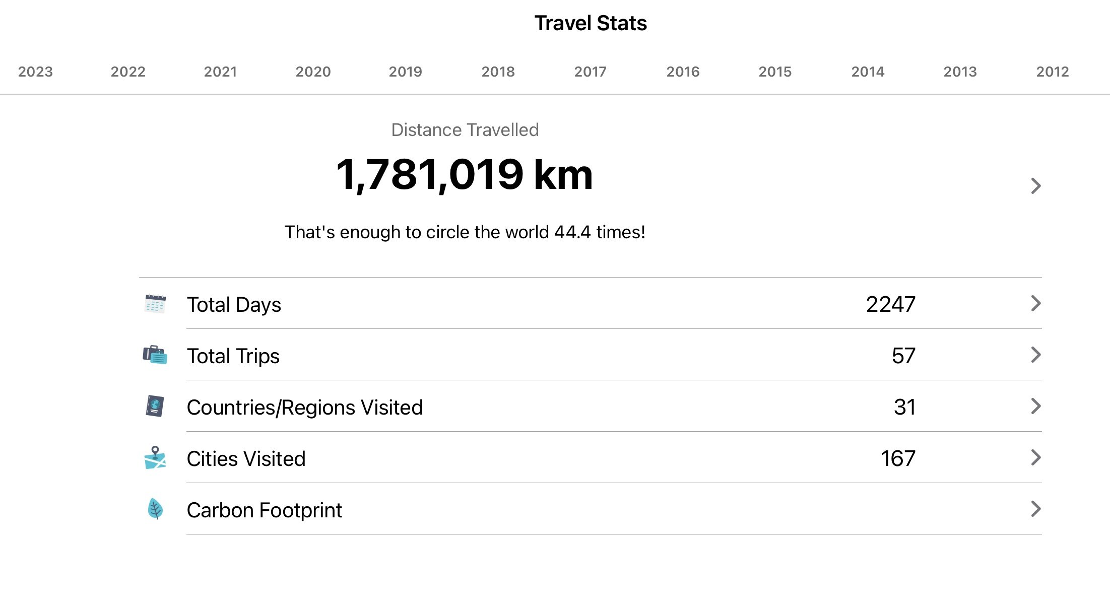Select the 2012 year tab
Viewport: 1110px width, 606px height.
(1053, 72)
